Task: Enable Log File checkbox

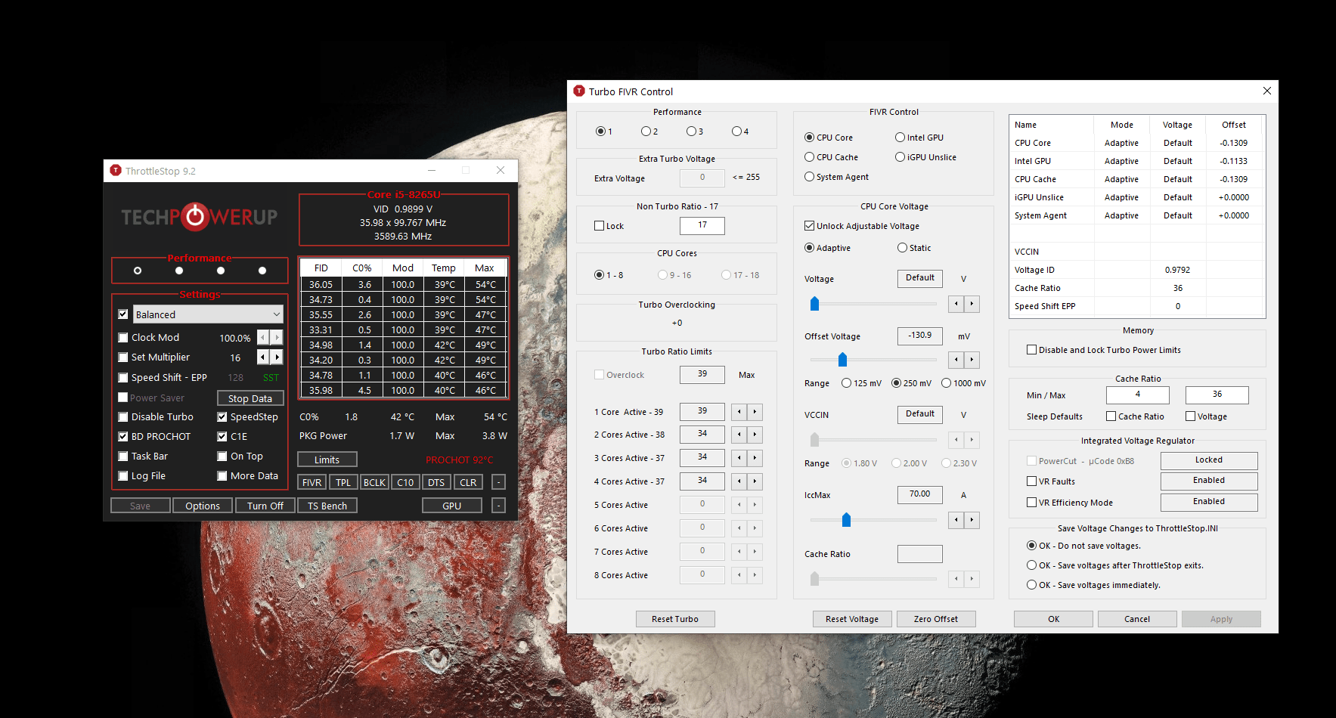Action: click(123, 475)
